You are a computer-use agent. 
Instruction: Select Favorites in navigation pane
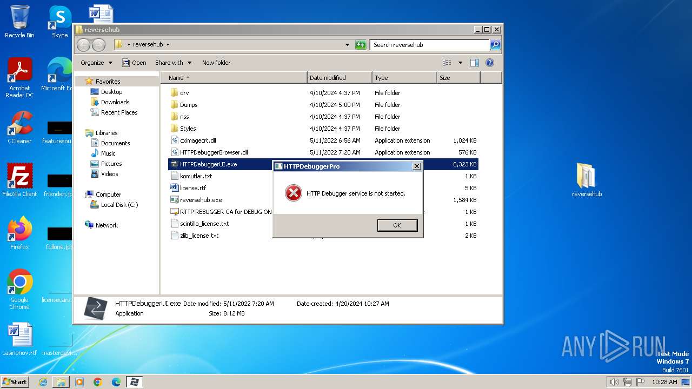(108, 82)
